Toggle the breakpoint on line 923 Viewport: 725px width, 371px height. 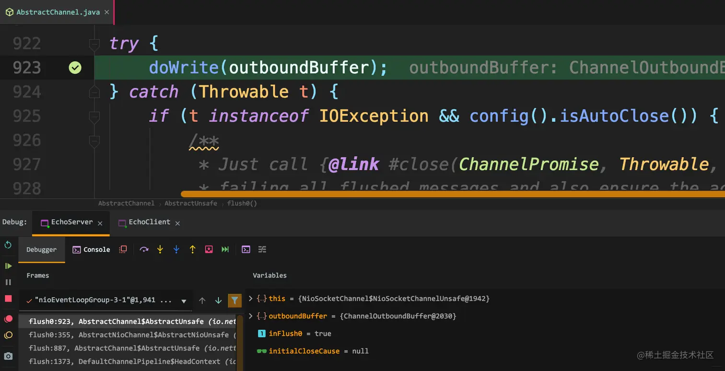tap(75, 68)
